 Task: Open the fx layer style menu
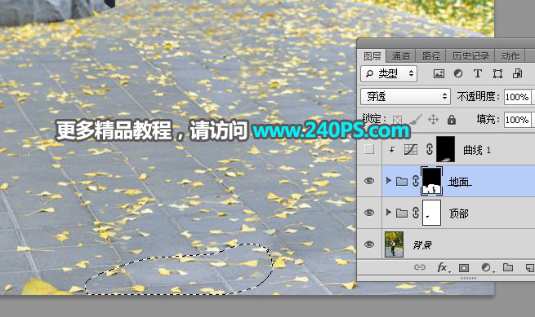click(x=444, y=267)
